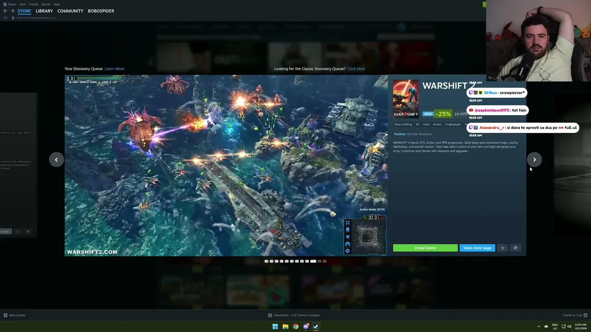Open the Friends menu

point(34,4)
